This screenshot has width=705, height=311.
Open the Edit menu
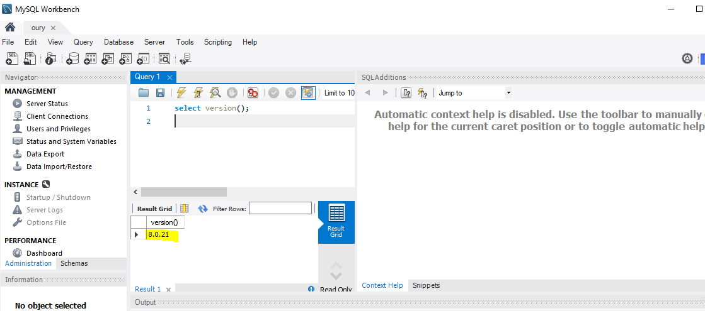(31, 42)
